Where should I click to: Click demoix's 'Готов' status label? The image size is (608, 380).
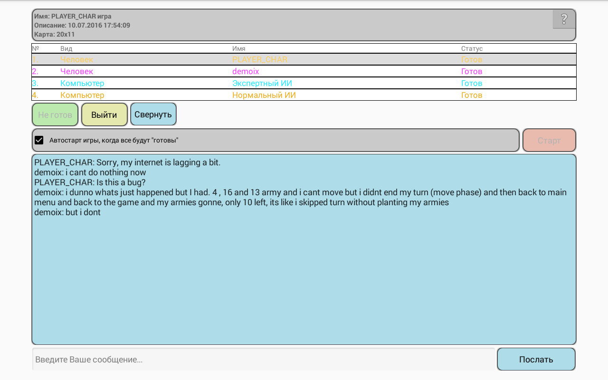(471, 71)
